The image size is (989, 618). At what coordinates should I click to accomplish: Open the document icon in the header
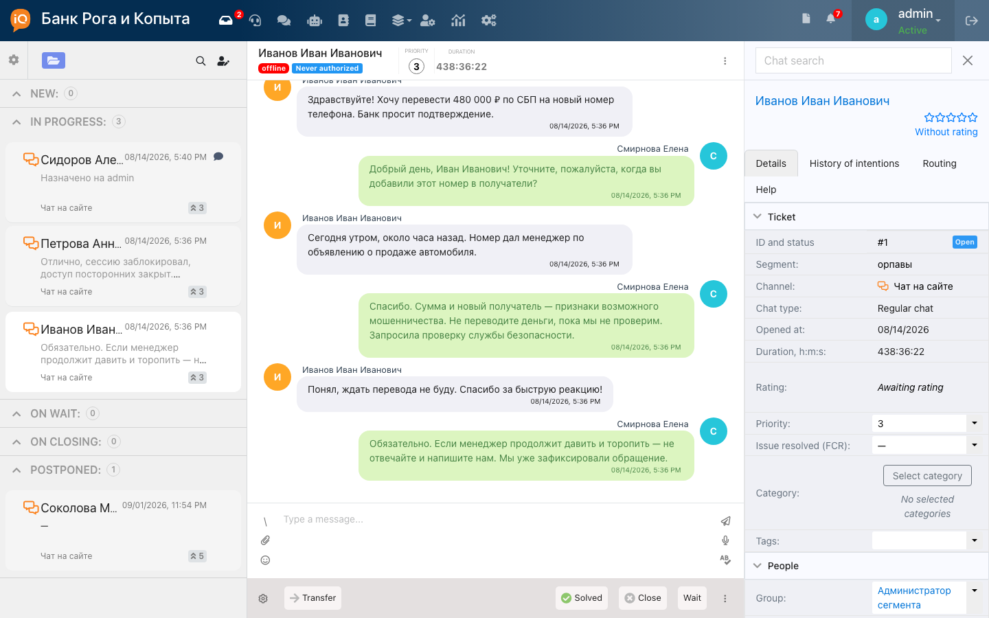coord(806,19)
